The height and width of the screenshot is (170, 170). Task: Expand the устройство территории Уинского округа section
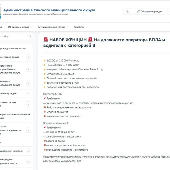tap(29, 69)
